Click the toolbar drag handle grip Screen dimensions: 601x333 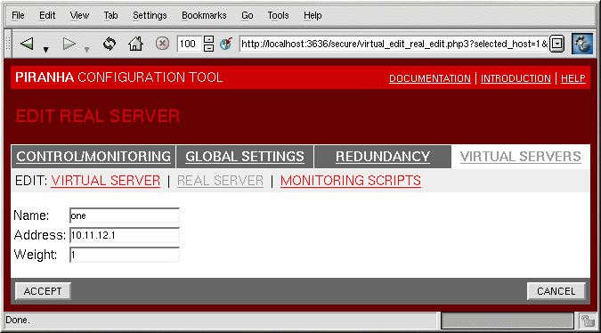(x=8, y=44)
